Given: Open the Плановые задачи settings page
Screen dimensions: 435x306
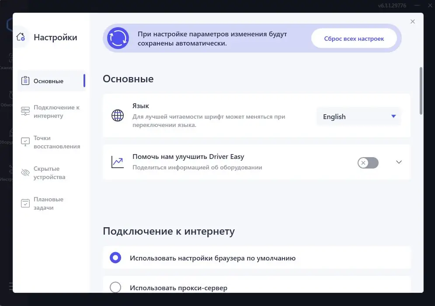Looking at the screenshot, I should 48,203.
